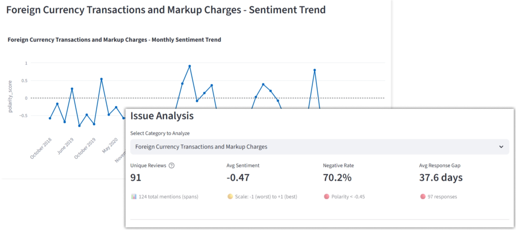The image size is (516, 230).
Task: Click the highest peak data point near 0.9
Action: coord(190,66)
